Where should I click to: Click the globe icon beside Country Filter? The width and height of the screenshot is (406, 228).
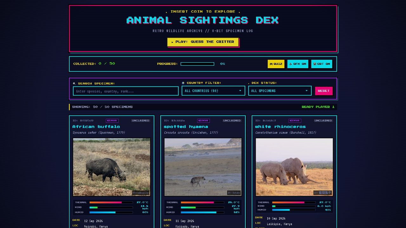[183, 83]
